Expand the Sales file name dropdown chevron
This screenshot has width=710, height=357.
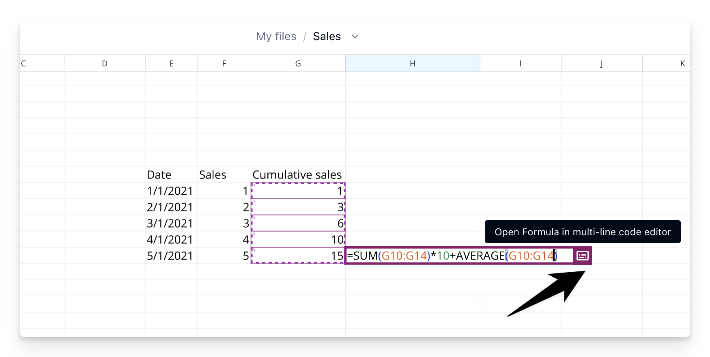pyautogui.click(x=355, y=37)
